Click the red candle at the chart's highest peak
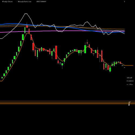Screen dimensions: 135x135 point(27,26)
